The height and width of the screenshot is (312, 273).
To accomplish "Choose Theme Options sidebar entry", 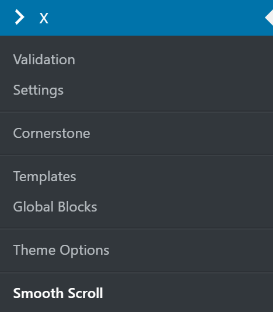I will tap(61, 250).
